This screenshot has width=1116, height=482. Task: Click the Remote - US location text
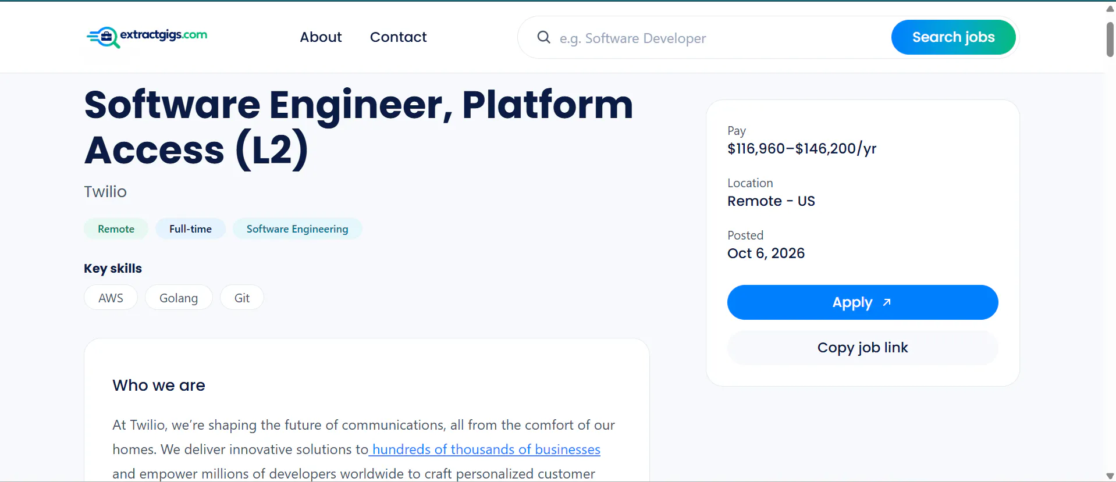point(771,201)
